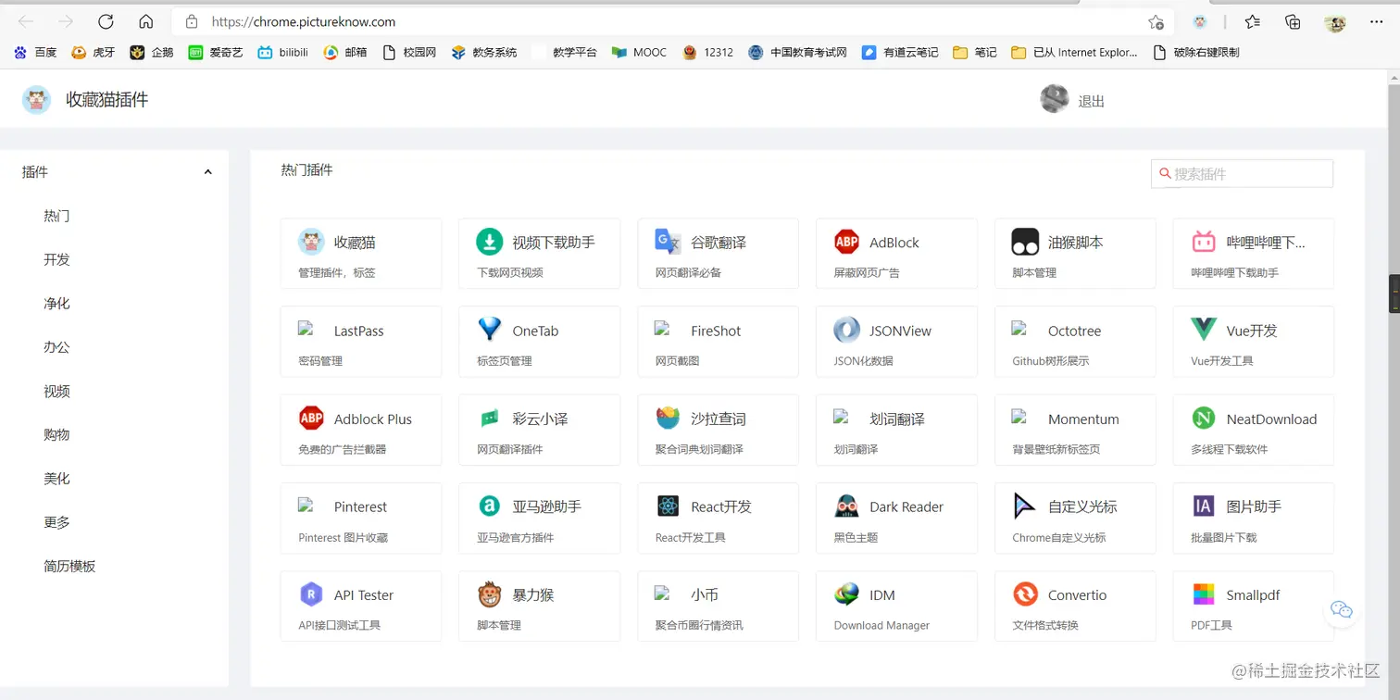Screen dimensions: 1400x700
Task: Open the 简历模板 sidebar item
Action: click(x=69, y=566)
